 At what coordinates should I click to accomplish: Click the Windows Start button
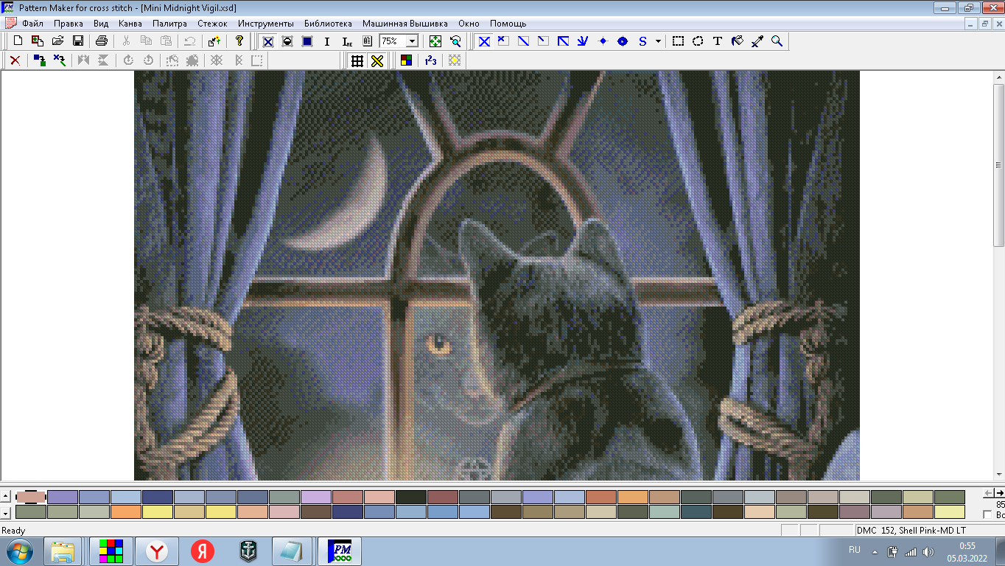(18, 551)
